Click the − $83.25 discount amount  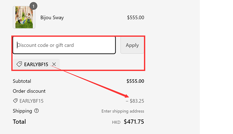click(x=135, y=101)
